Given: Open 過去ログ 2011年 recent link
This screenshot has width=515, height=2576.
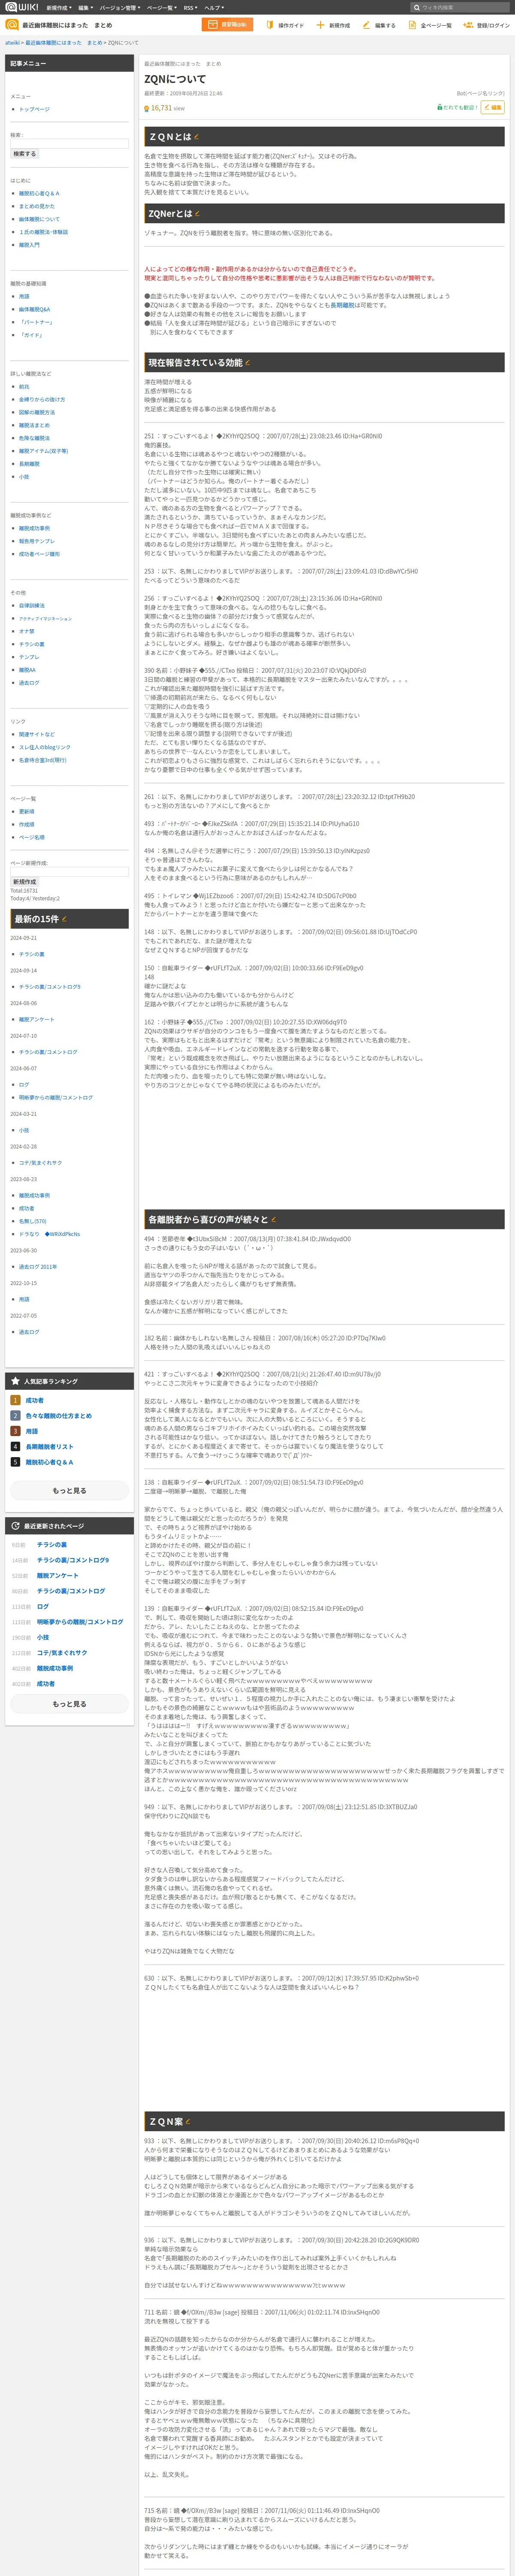Looking at the screenshot, I should (38, 1266).
